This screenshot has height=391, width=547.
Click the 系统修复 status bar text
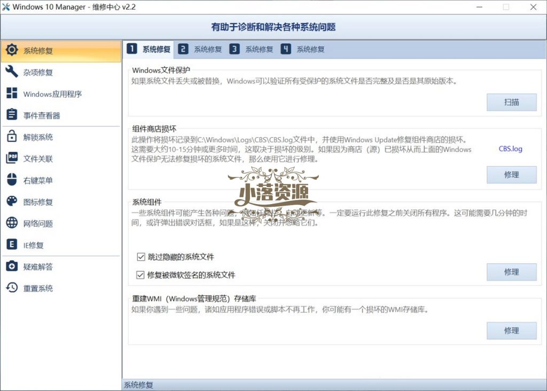tap(138, 385)
